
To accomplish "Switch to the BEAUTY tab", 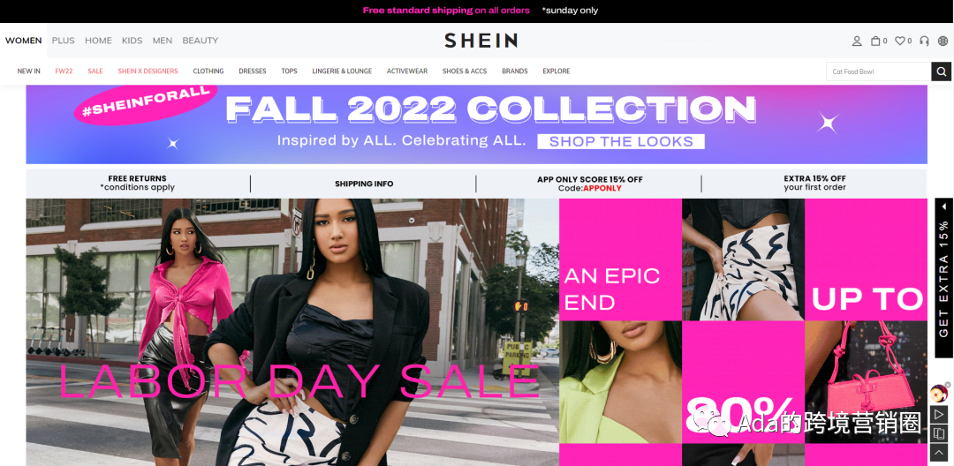I will pyautogui.click(x=201, y=41).
